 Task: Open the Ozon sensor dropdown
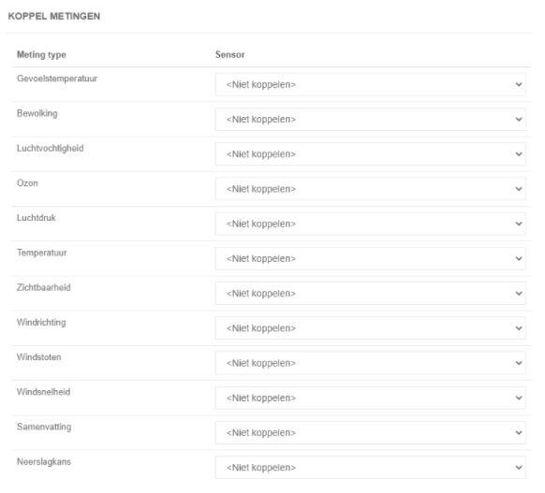click(371, 189)
